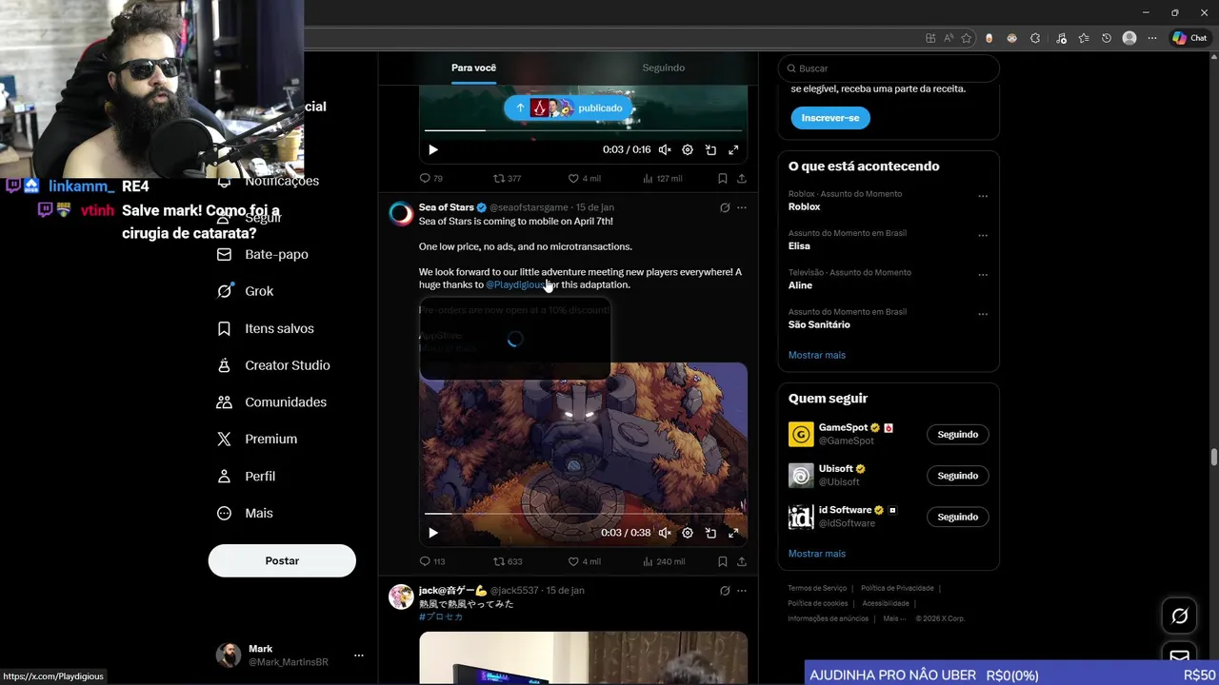
Task: Open more options for Elisa trend
Action: [x=983, y=236]
